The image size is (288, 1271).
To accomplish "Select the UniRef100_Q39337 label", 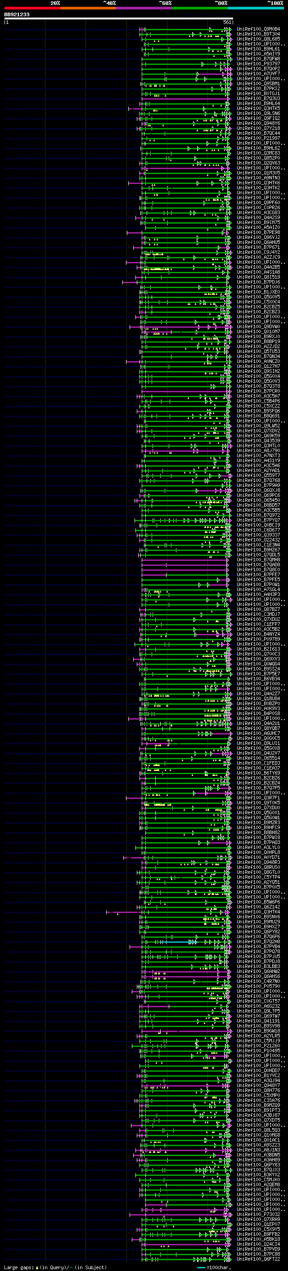I will point(258,535).
